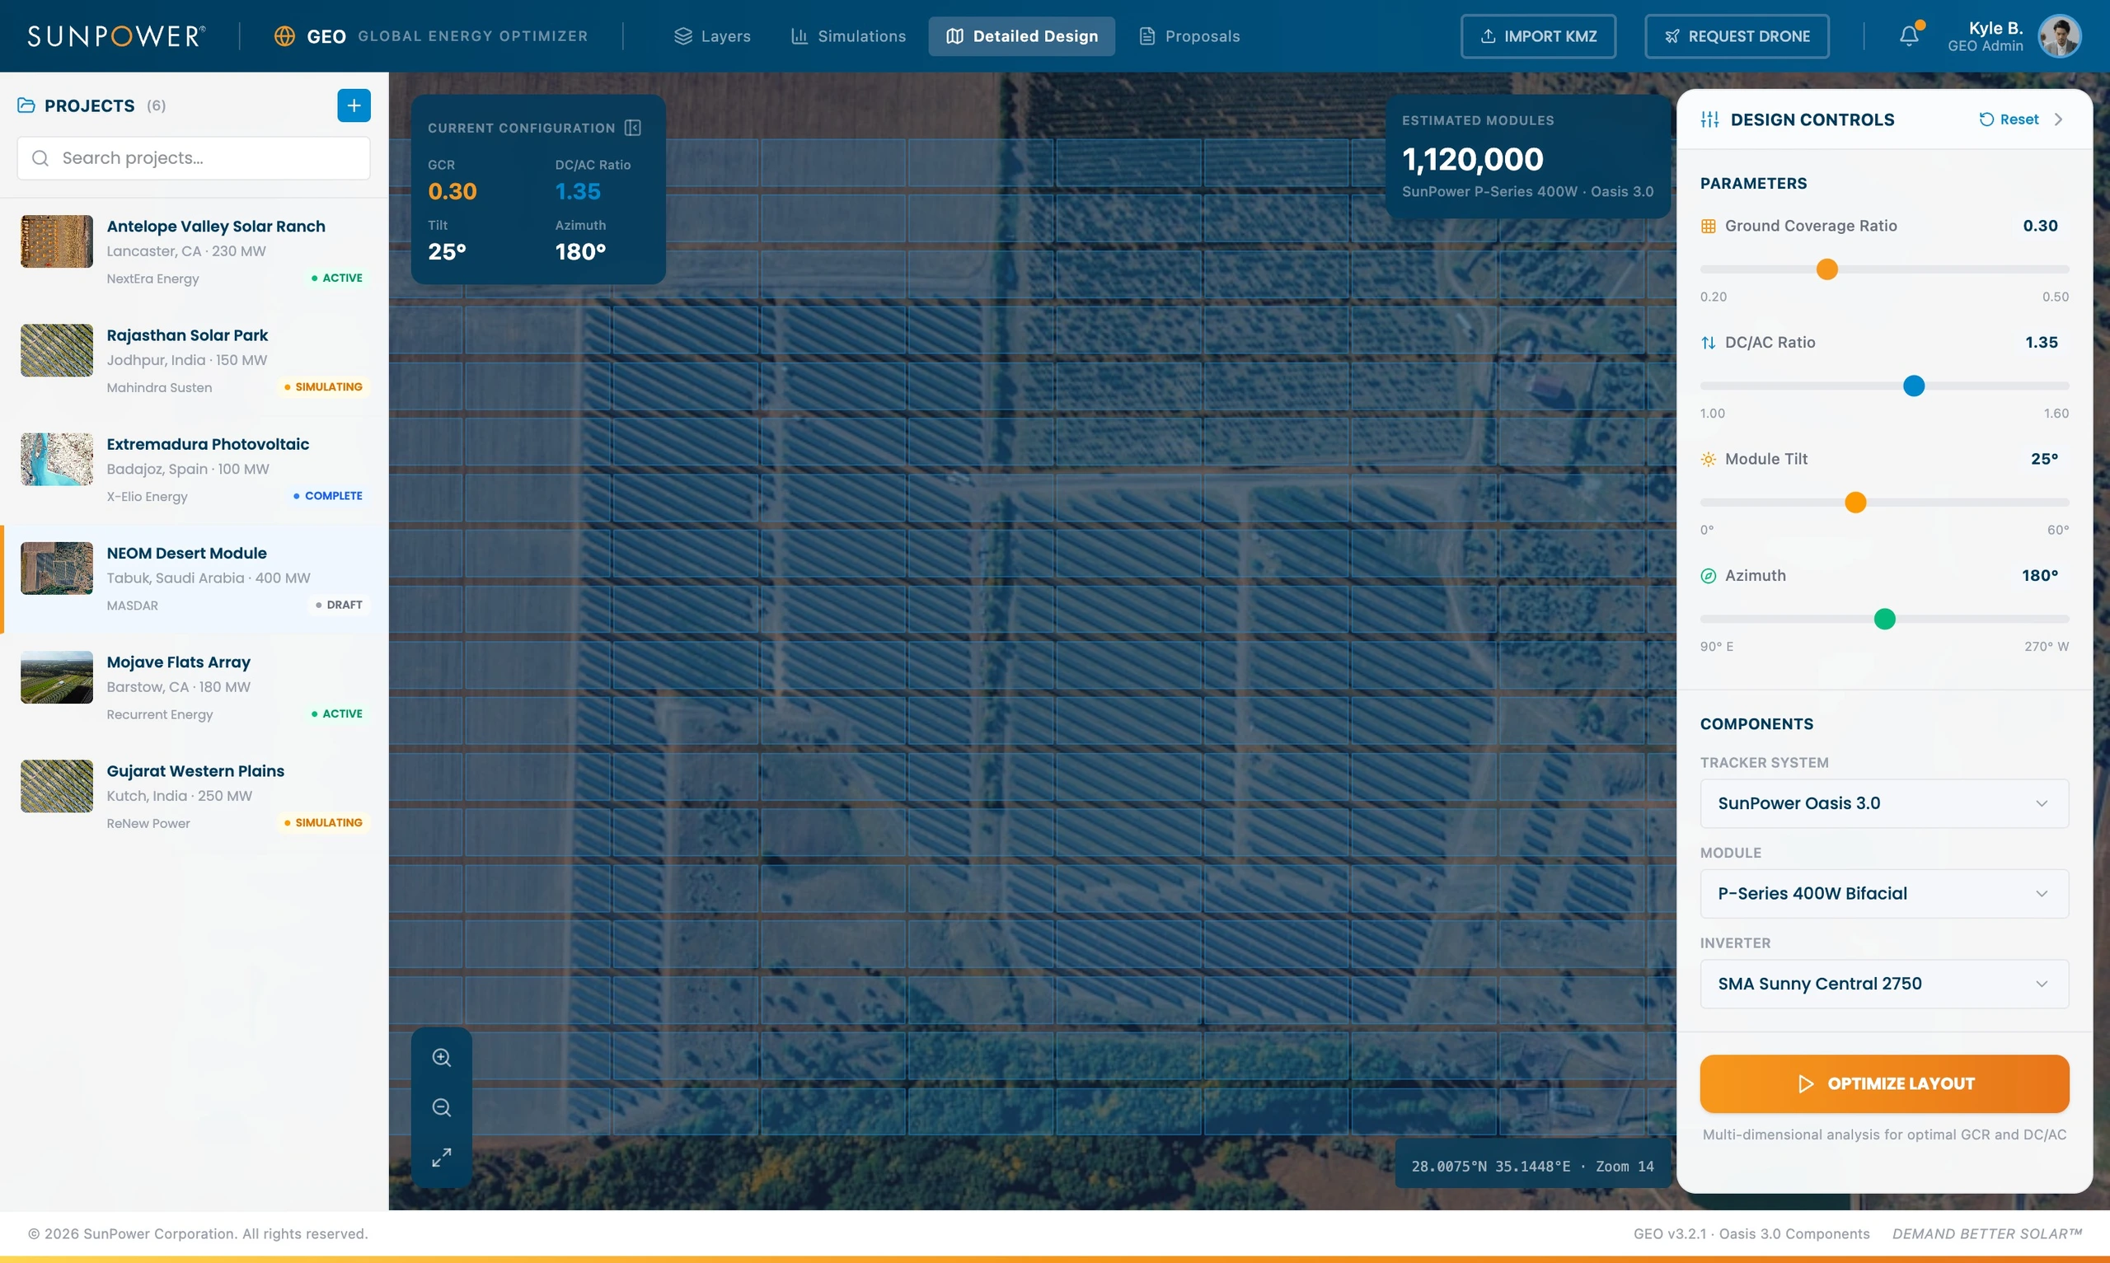This screenshot has height=1263, width=2110.
Task: Open the SMA Sunny Central 2750 inverter dropdown
Action: pos(1883,984)
